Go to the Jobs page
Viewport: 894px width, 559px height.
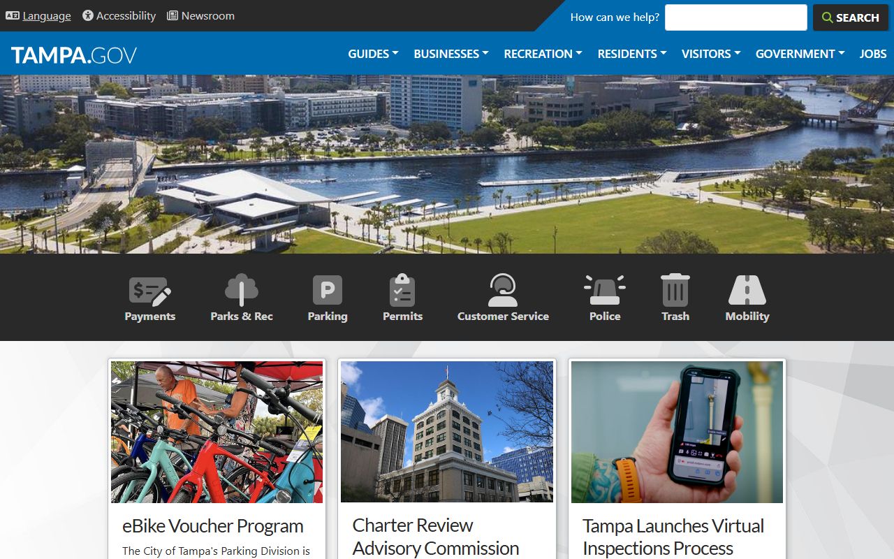873,54
